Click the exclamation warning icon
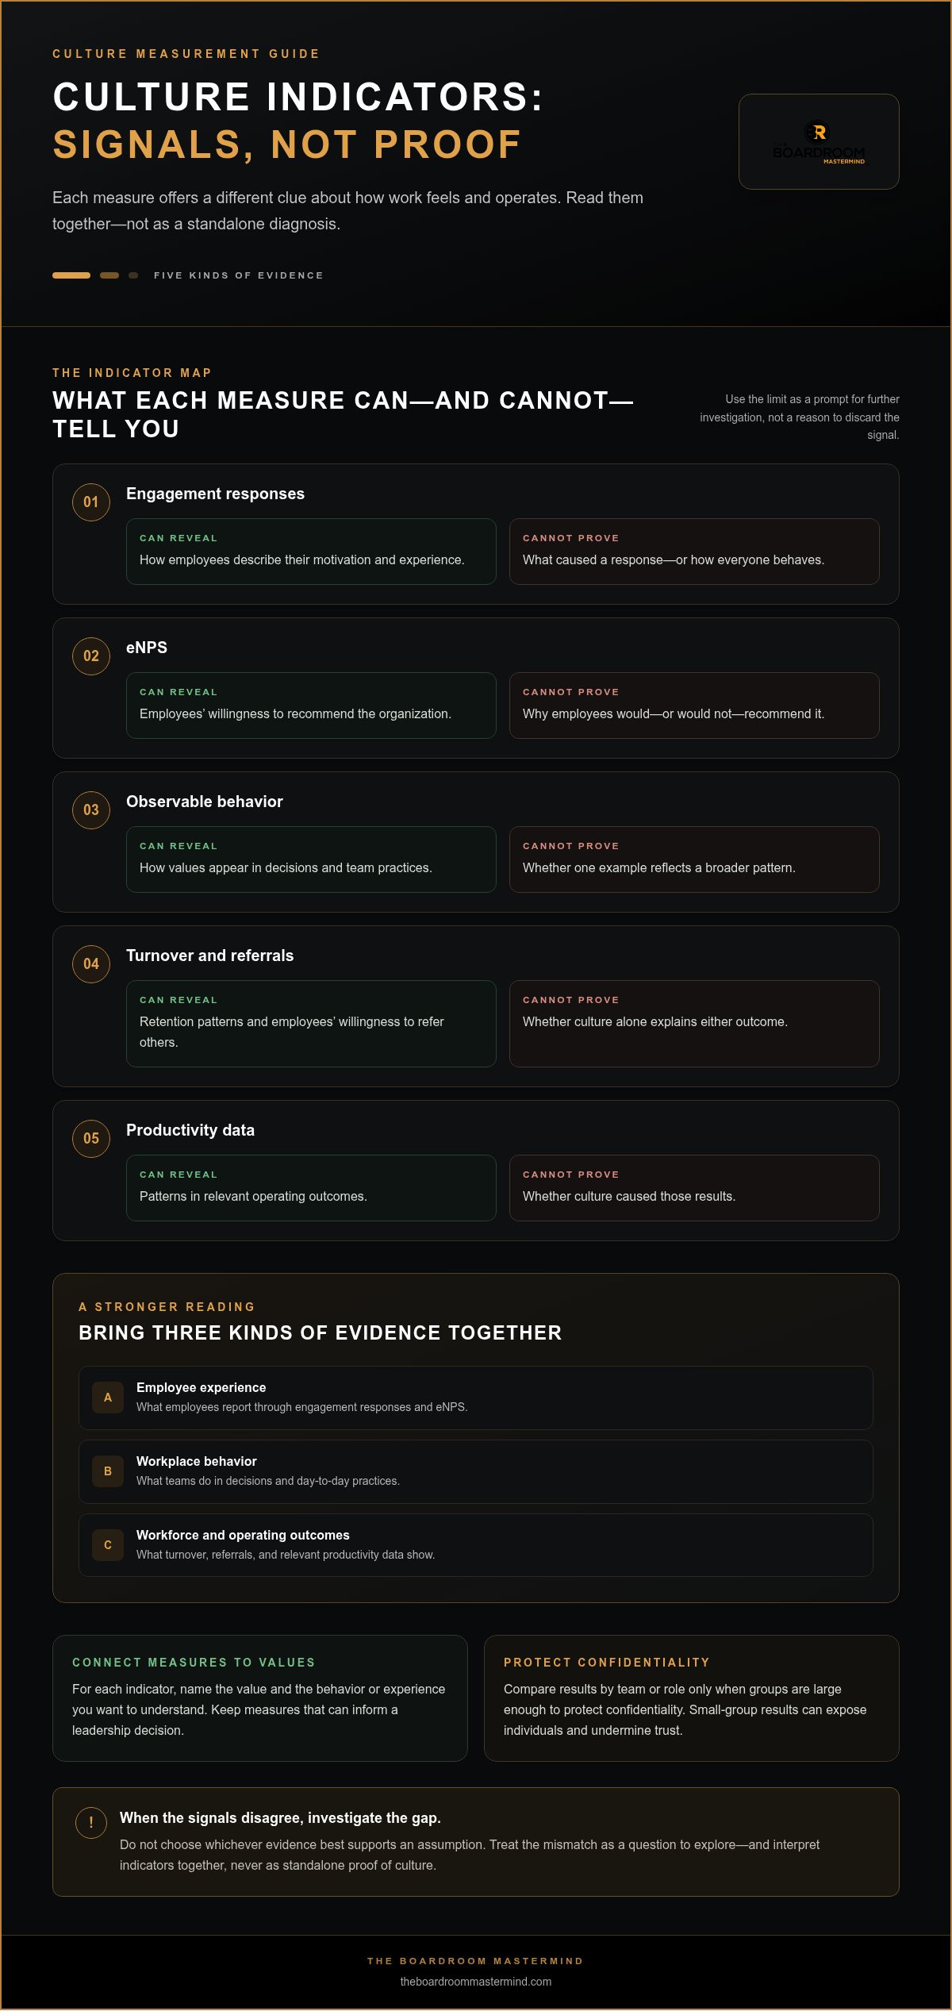Screen dimensions: 952x2011 [x=91, y=1823]
